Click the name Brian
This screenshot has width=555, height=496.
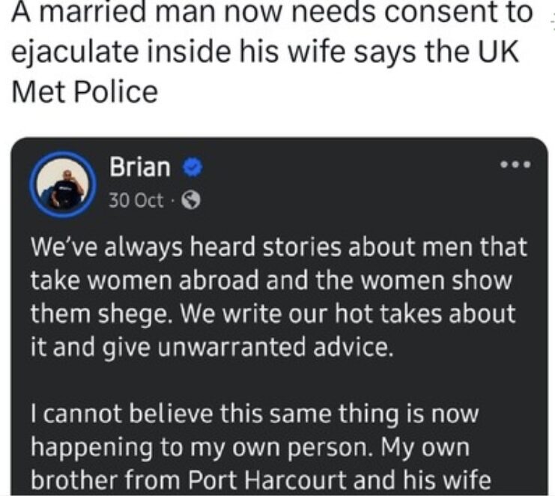140,169
